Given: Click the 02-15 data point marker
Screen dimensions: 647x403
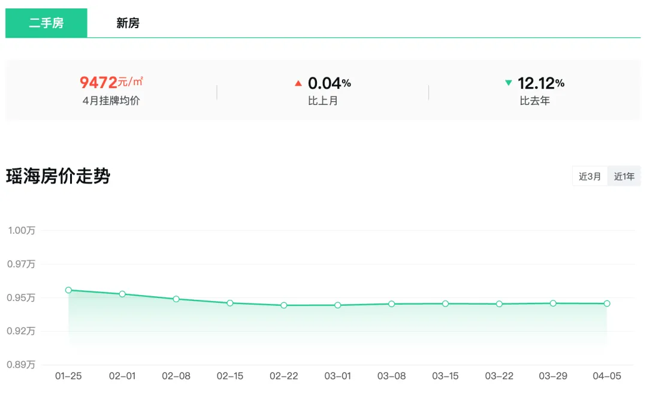Looking at the screenshot, I should pos(230,303).
